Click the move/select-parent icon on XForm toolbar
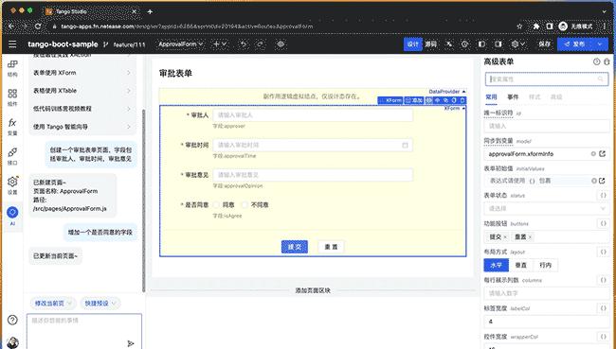Viewport: 616px width, 349px height. 437,100
